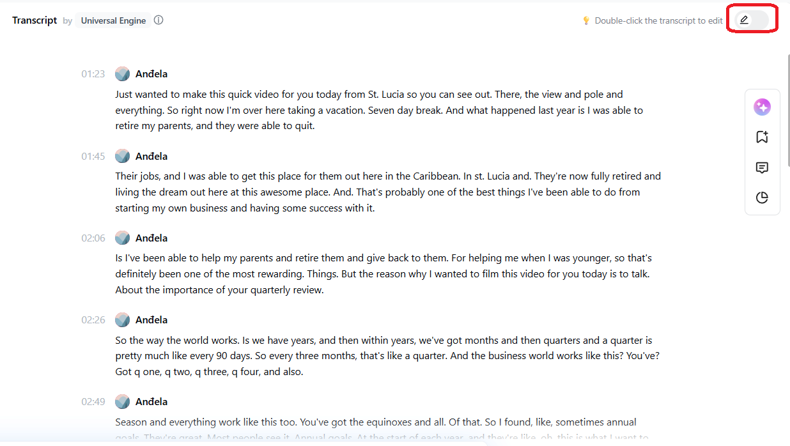Viewport: 790px width, 446px height.
Task: Click the speaker avatar at 02:26
Action: pos(122,319)
